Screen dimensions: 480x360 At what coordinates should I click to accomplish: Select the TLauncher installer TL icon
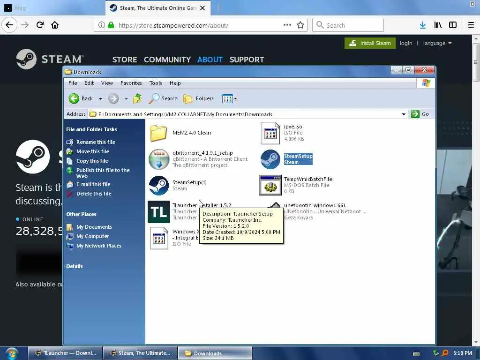point(159,211)
